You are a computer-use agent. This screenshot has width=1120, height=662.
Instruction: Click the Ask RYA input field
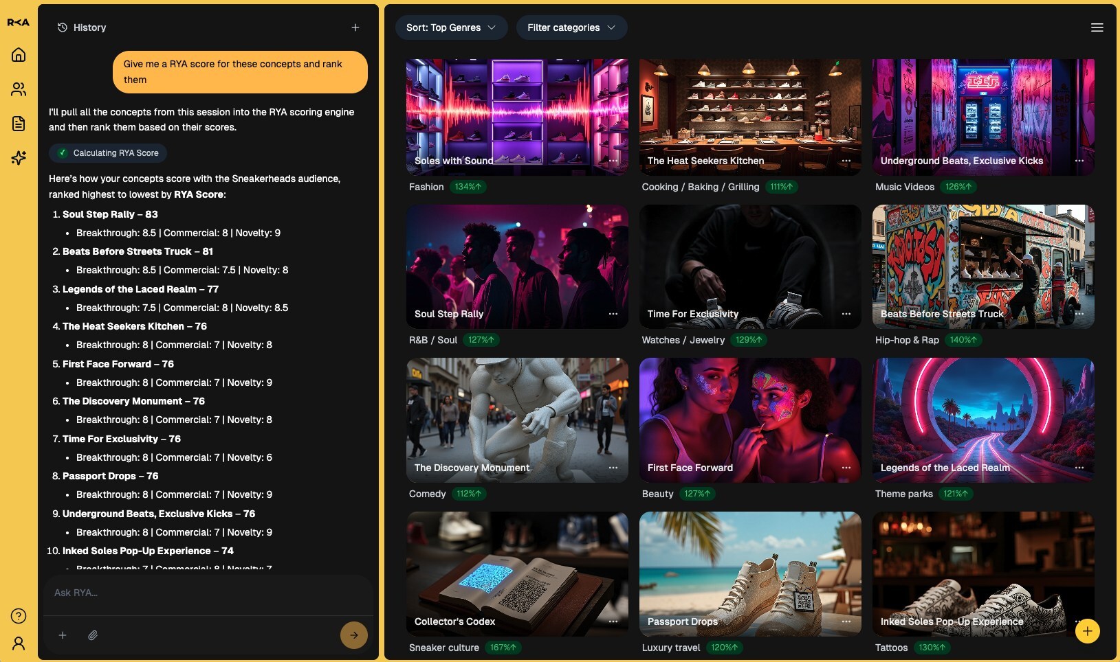point(208,593)
